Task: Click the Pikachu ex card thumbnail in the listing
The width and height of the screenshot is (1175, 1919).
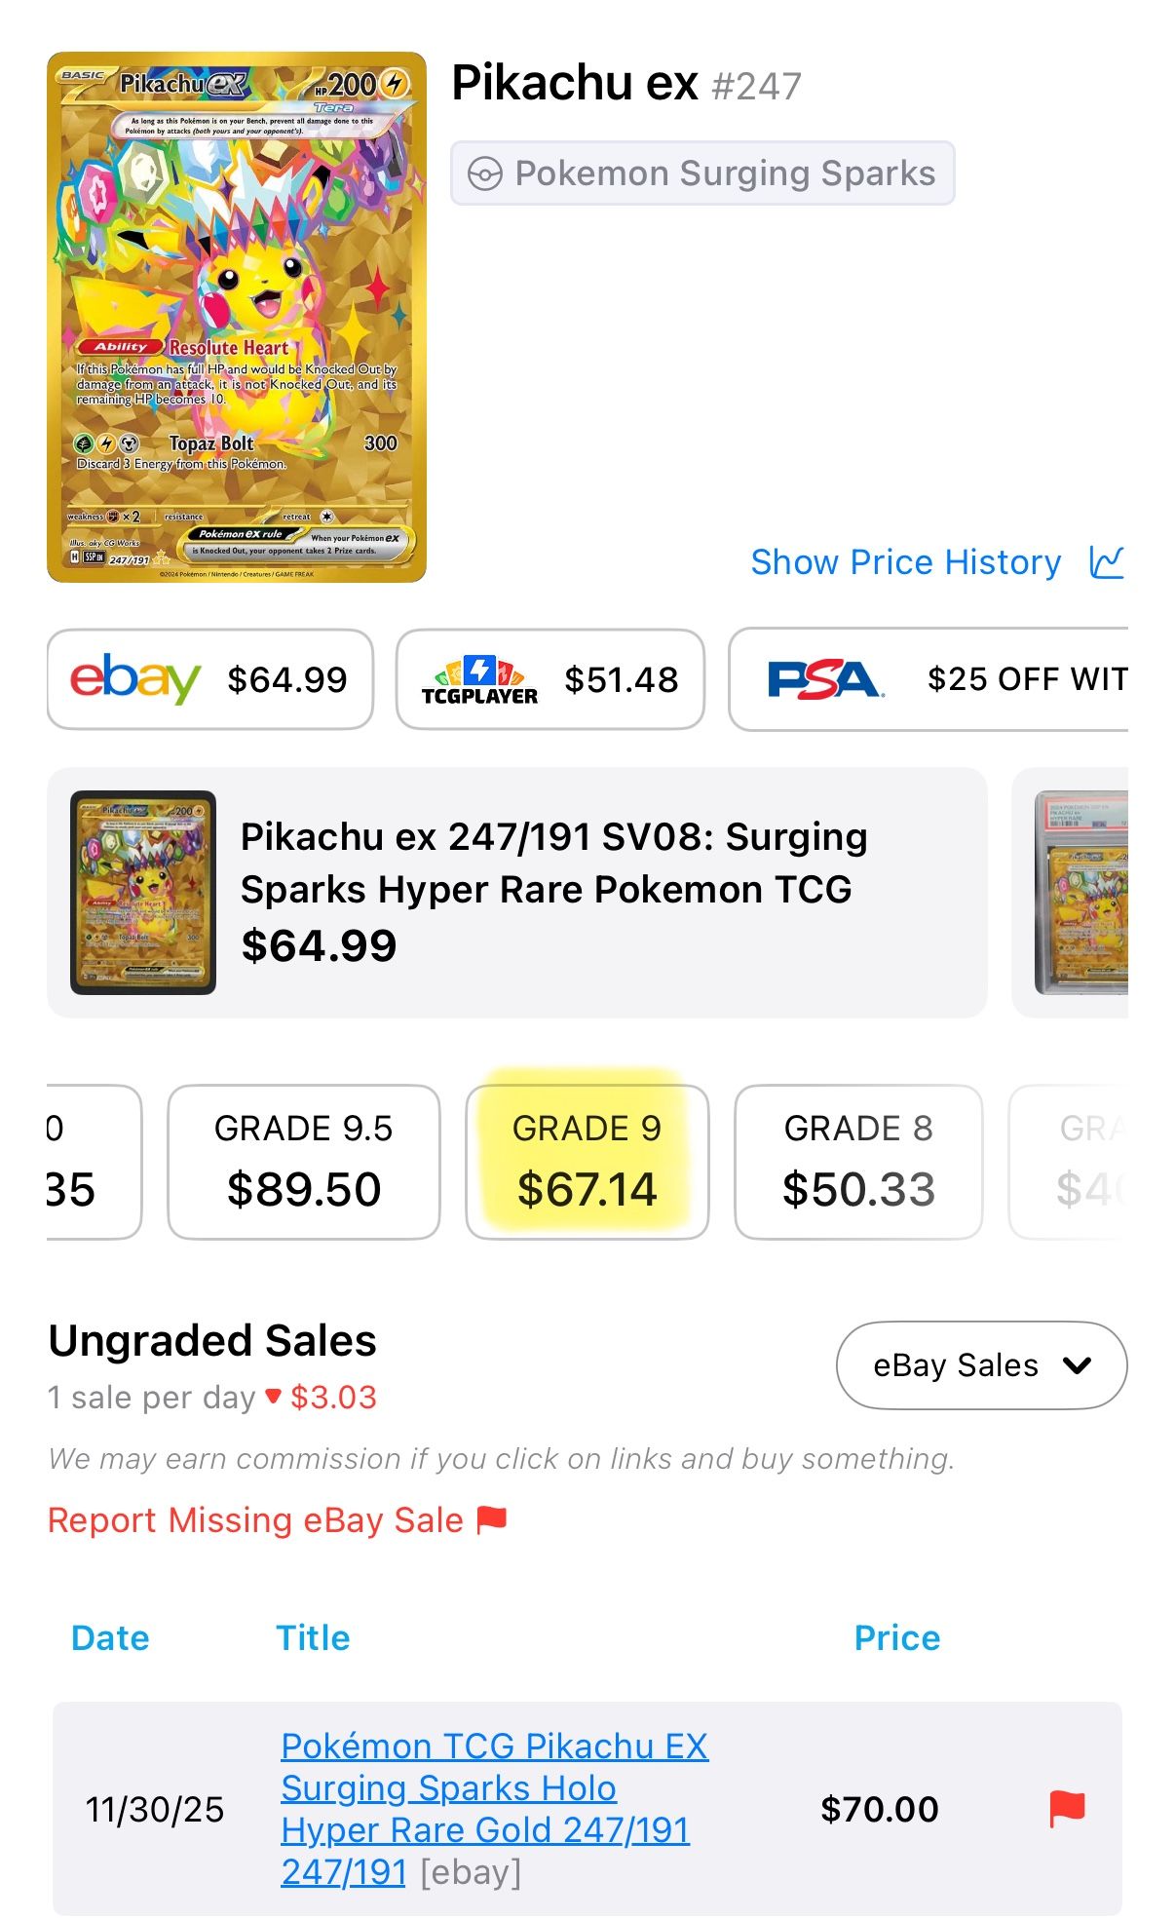Action: pyautogui.click(x=139, y=890)
